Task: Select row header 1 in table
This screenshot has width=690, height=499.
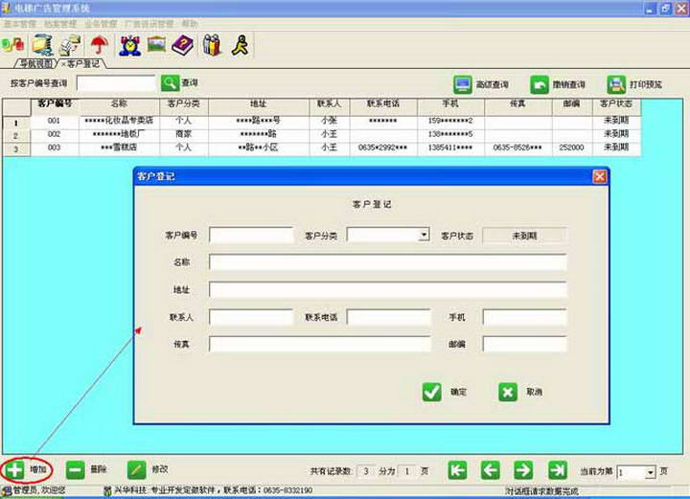Action: tap(16, 124)
